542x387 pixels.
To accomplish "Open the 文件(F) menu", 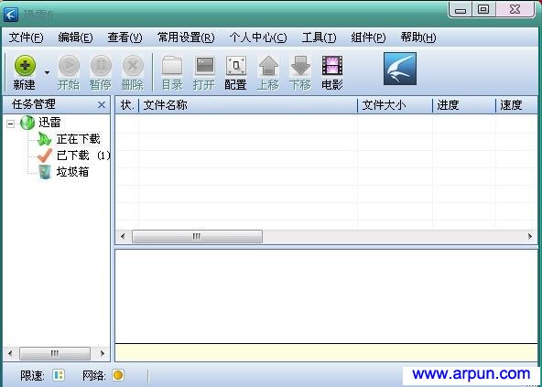I will coord(26,38).
